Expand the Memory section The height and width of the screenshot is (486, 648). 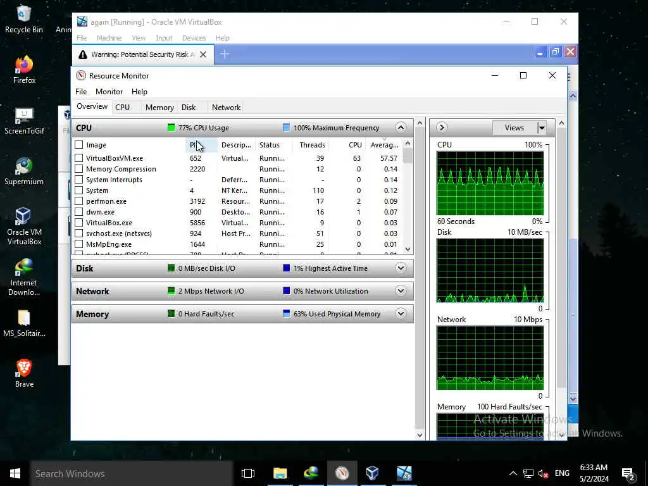coord(401,313)
